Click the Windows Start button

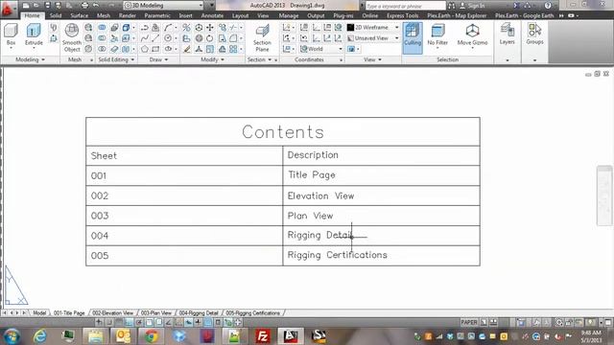click(x=11, y=336)
